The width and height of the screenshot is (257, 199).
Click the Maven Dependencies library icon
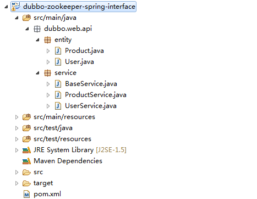pyautogui.click(x=26, y=161)
